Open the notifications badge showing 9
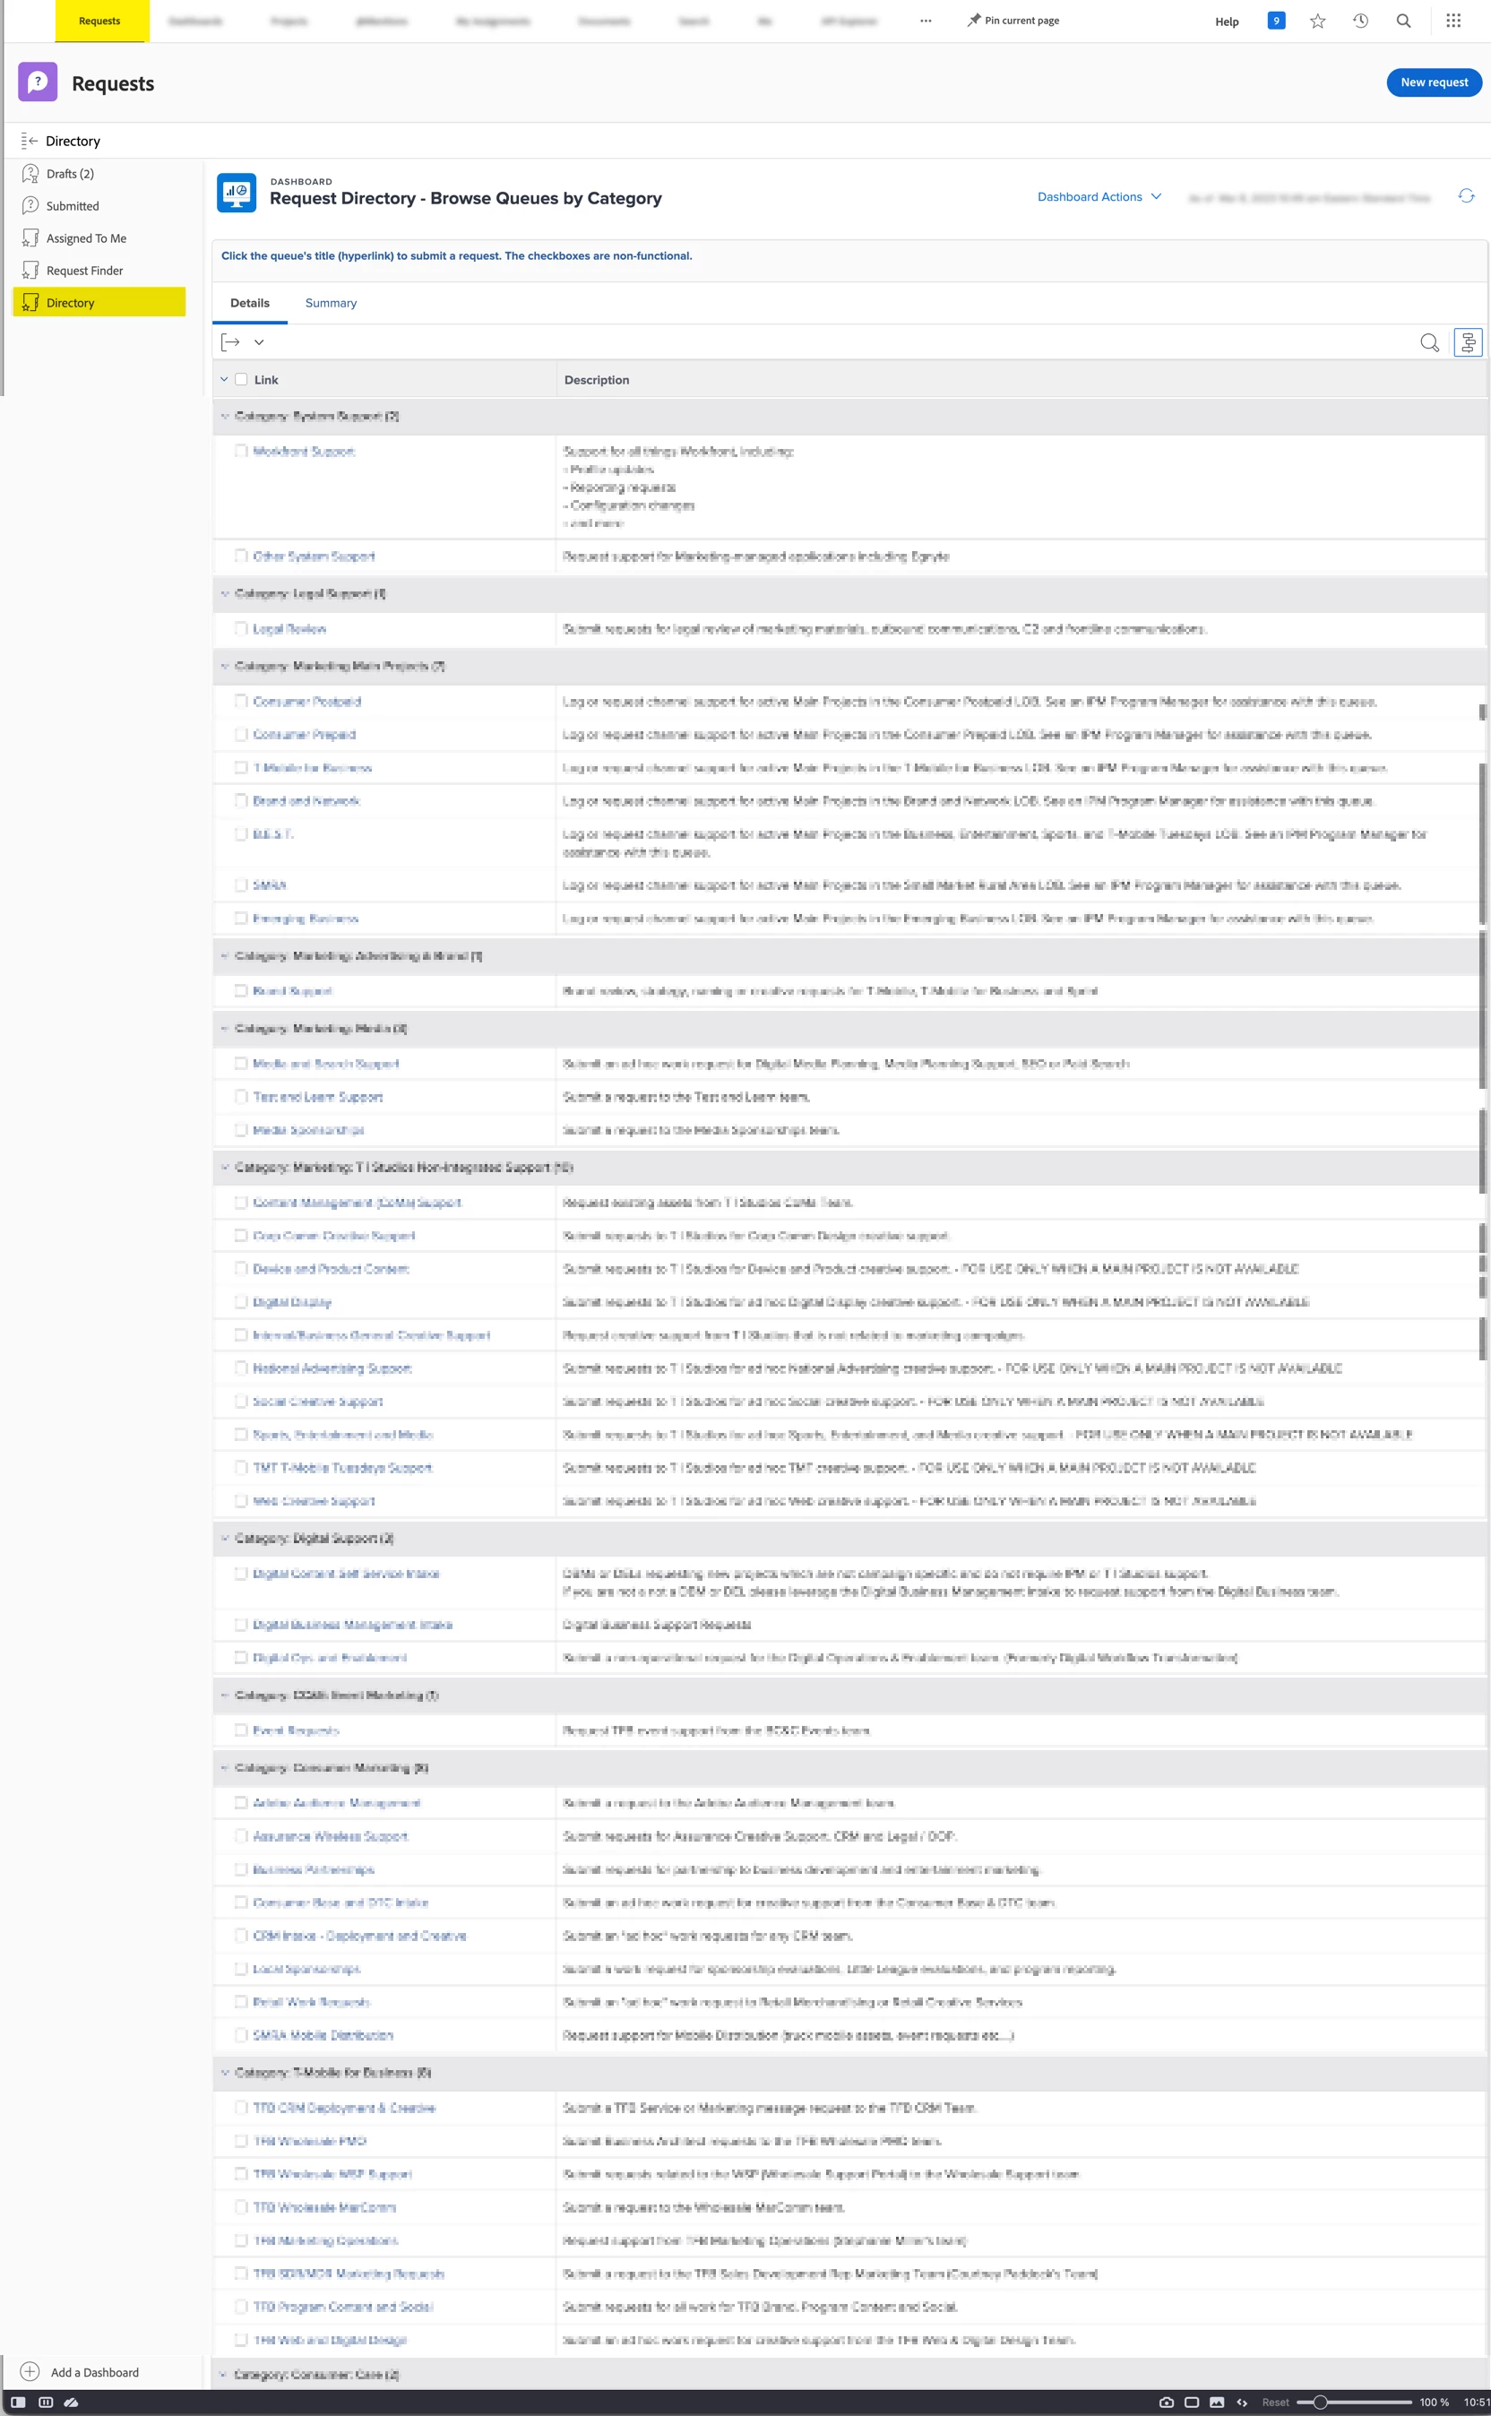Image resolution: width=1491 pixels, height=2416 pixels. click(x=1276, y=21)
